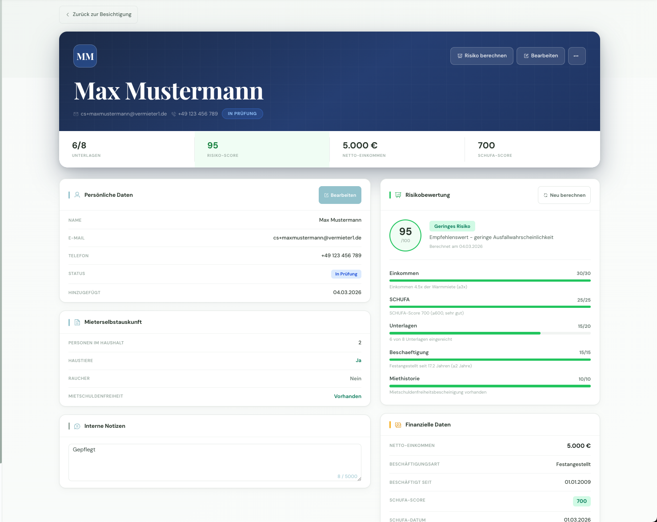Screen dimensions: 657x522
Task: Click the phone icon beside header number
Action: click(x=174, y=114)
